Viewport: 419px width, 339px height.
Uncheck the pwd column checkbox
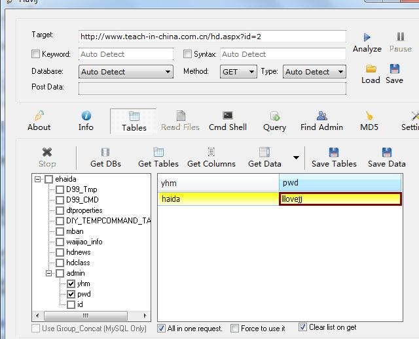[71, 294]
